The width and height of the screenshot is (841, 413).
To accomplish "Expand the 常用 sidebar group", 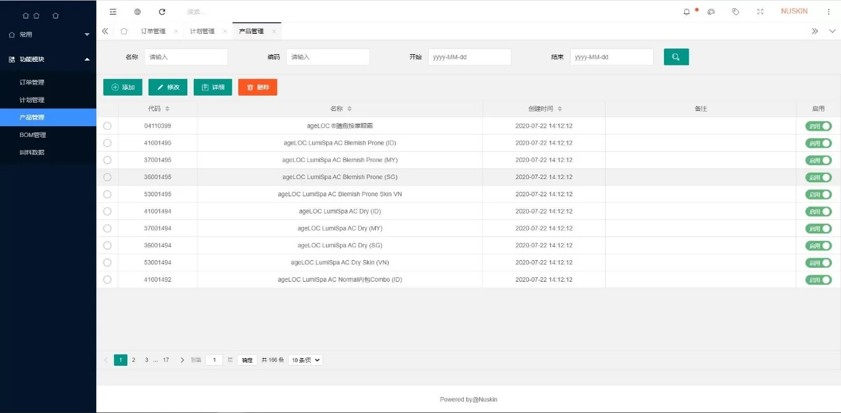I will (48, 34).
